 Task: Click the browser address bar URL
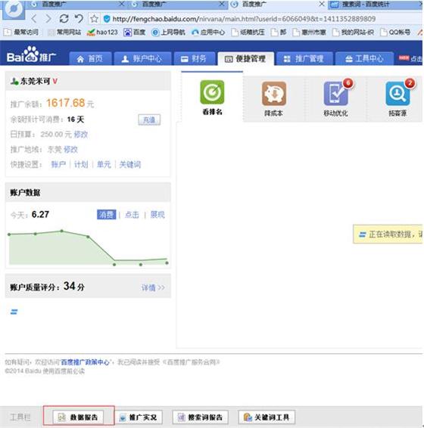click(244, 19)
